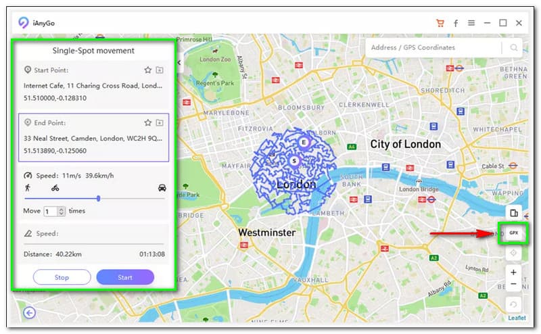This screenshot has height=334, width=541.
Task: Click the Single-Spot movement title
Action: [93, 51]
